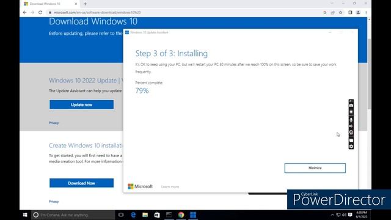Click Windows Update Assistant taskbar icon

[193, 215]
